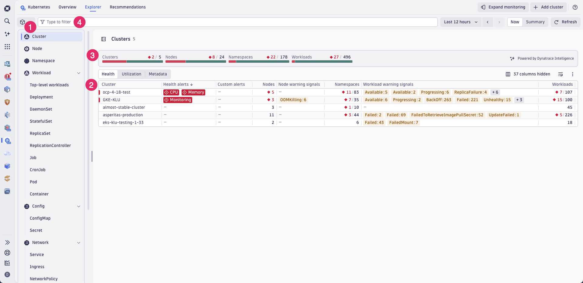Click the Add cluster button
Screen dimensions: 583x283
[548, 7]
